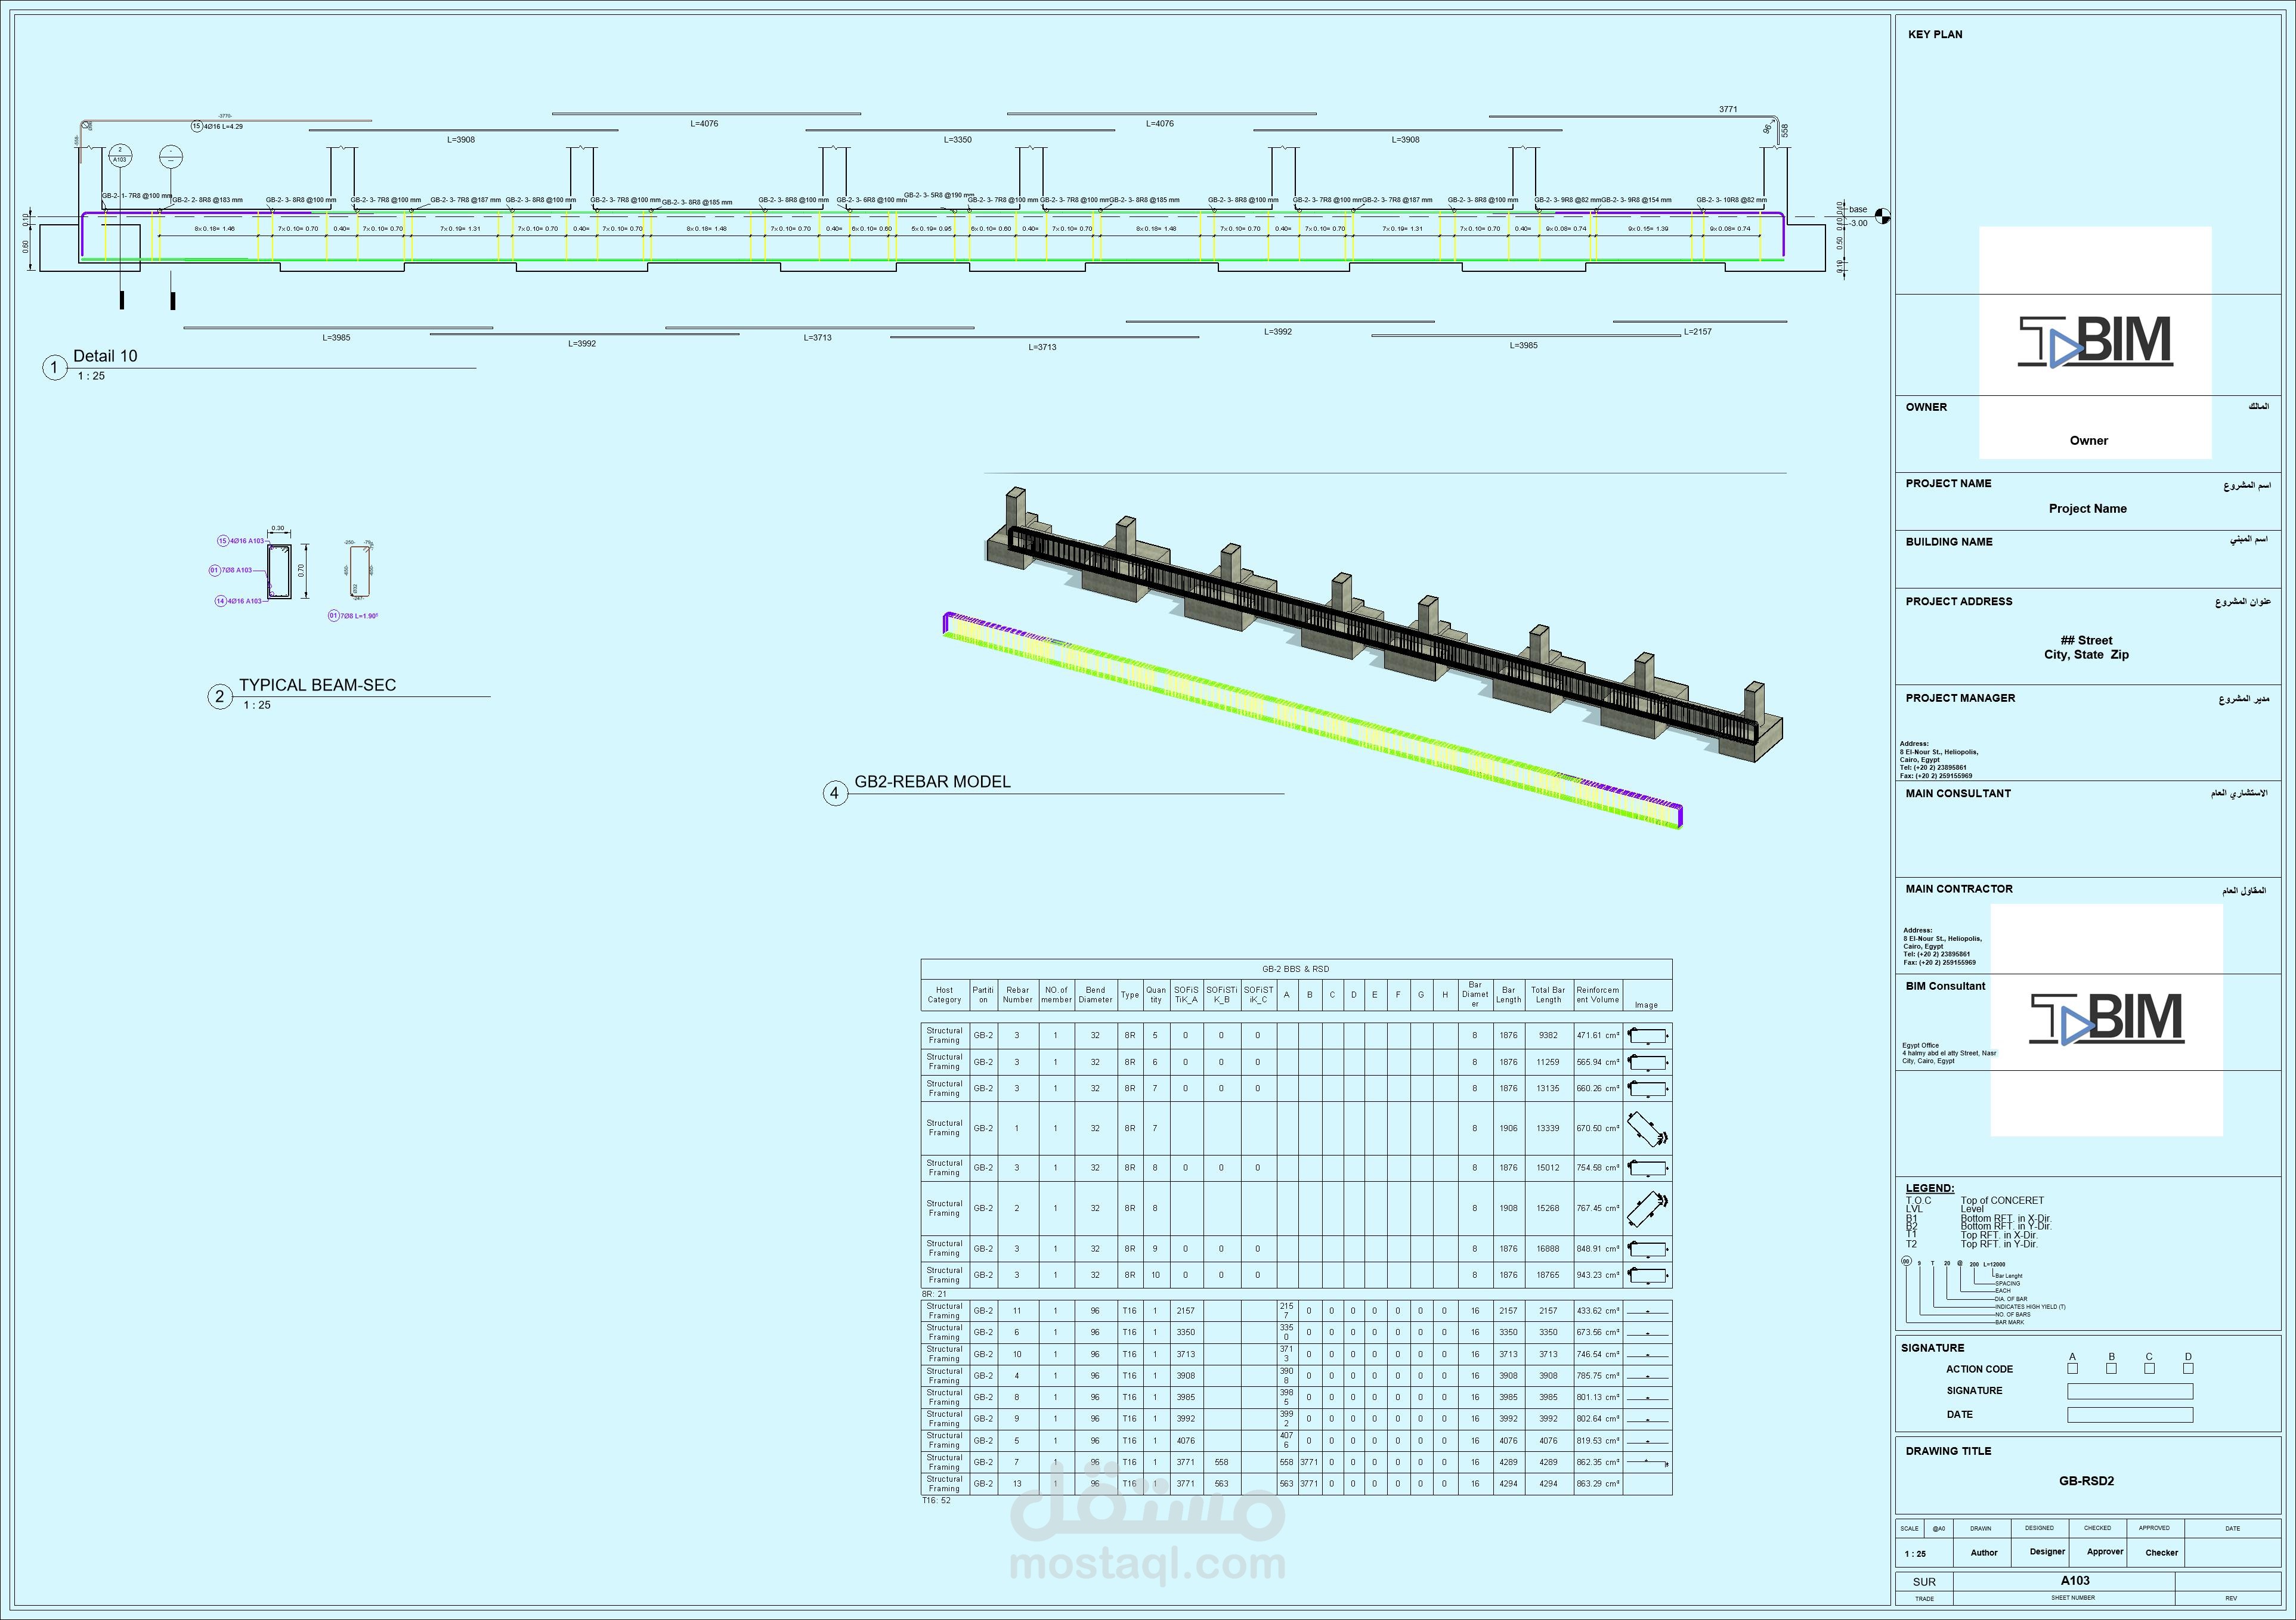
Task: Click the 'Total Bar Length' column header
Action: (1548, 995)
